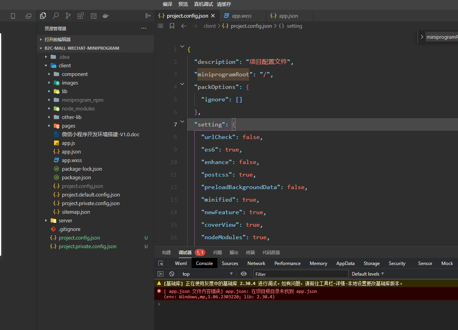The height and width of the screenshot is (330, 458).
Task: Open the extensions icon in sidebar
Action: [81, 16]
